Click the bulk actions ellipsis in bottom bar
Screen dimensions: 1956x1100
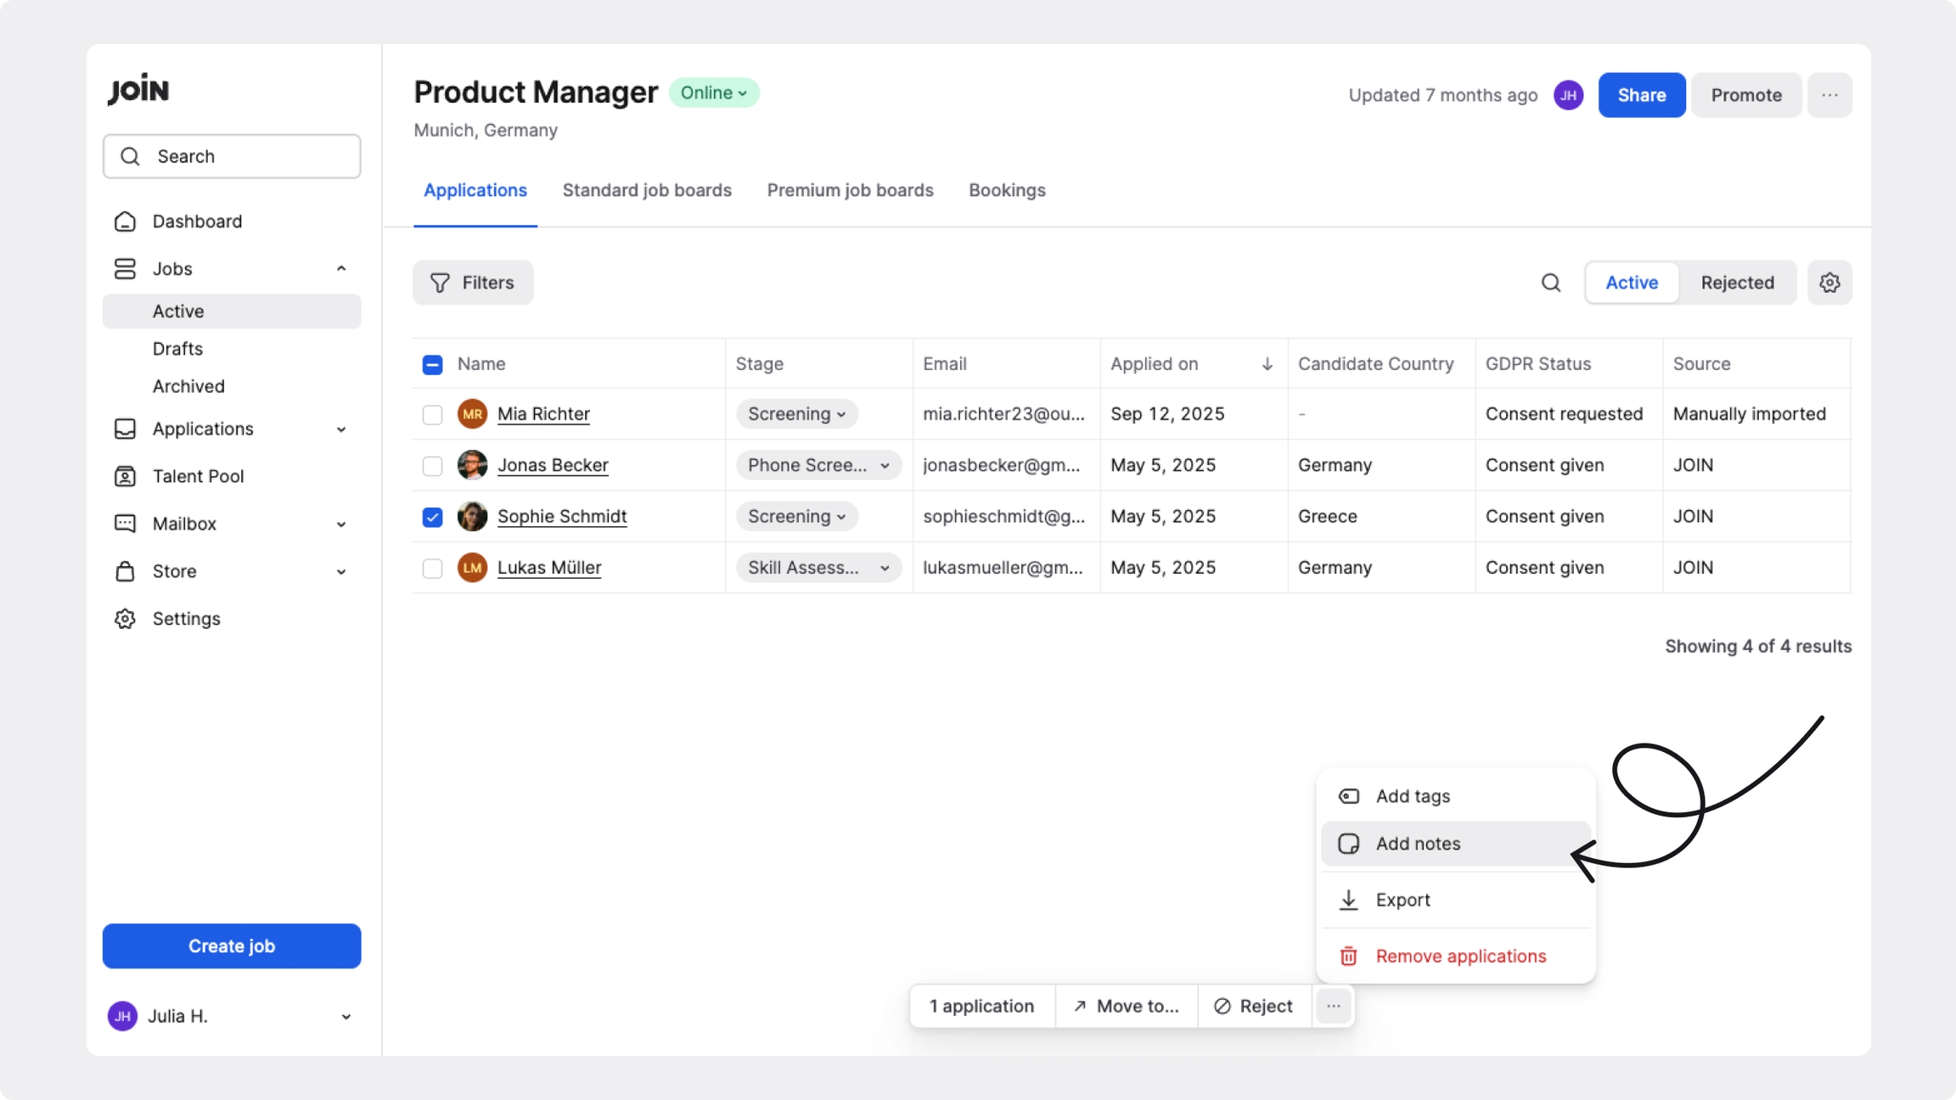1333,1006
